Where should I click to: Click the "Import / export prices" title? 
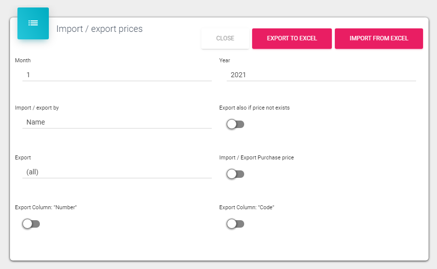click(99, 29)
